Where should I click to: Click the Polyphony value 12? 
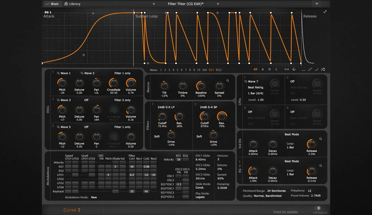coord(309,191)
